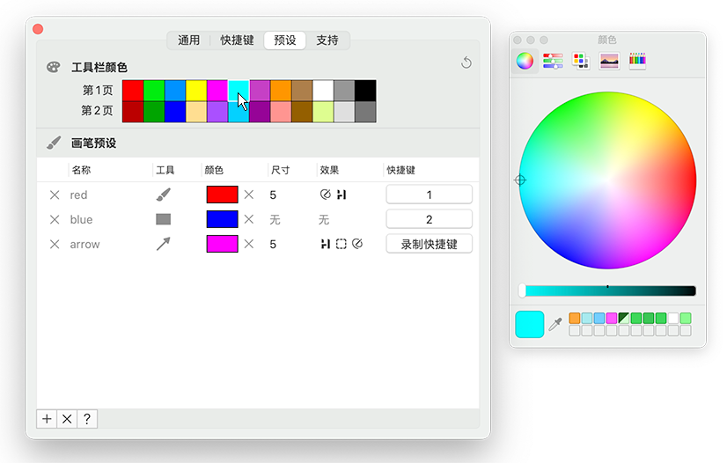Image resolution: width=727 pixels, height=463 pixels.
Task: Click the 快捷键 column header
Action: click(401, 170)
